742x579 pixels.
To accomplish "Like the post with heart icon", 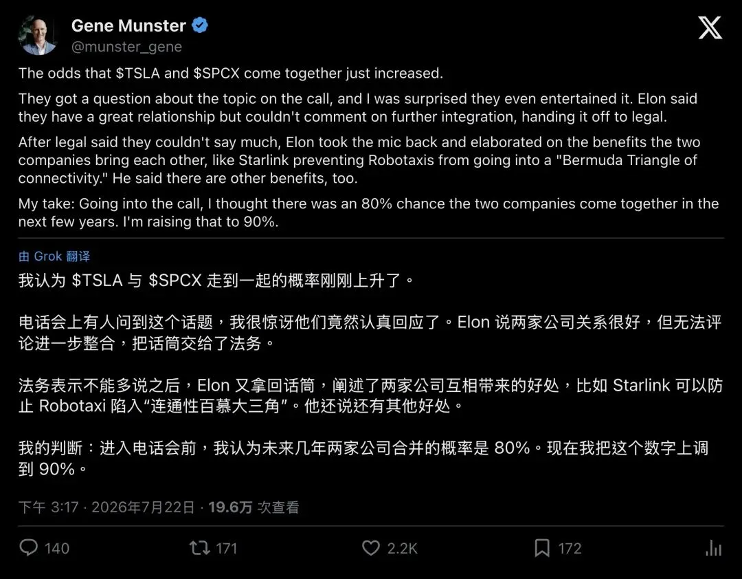I will [x=371, y=548].
